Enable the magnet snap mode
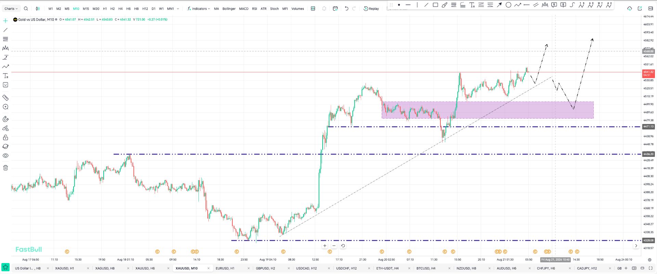 click(x=5, y=119)
